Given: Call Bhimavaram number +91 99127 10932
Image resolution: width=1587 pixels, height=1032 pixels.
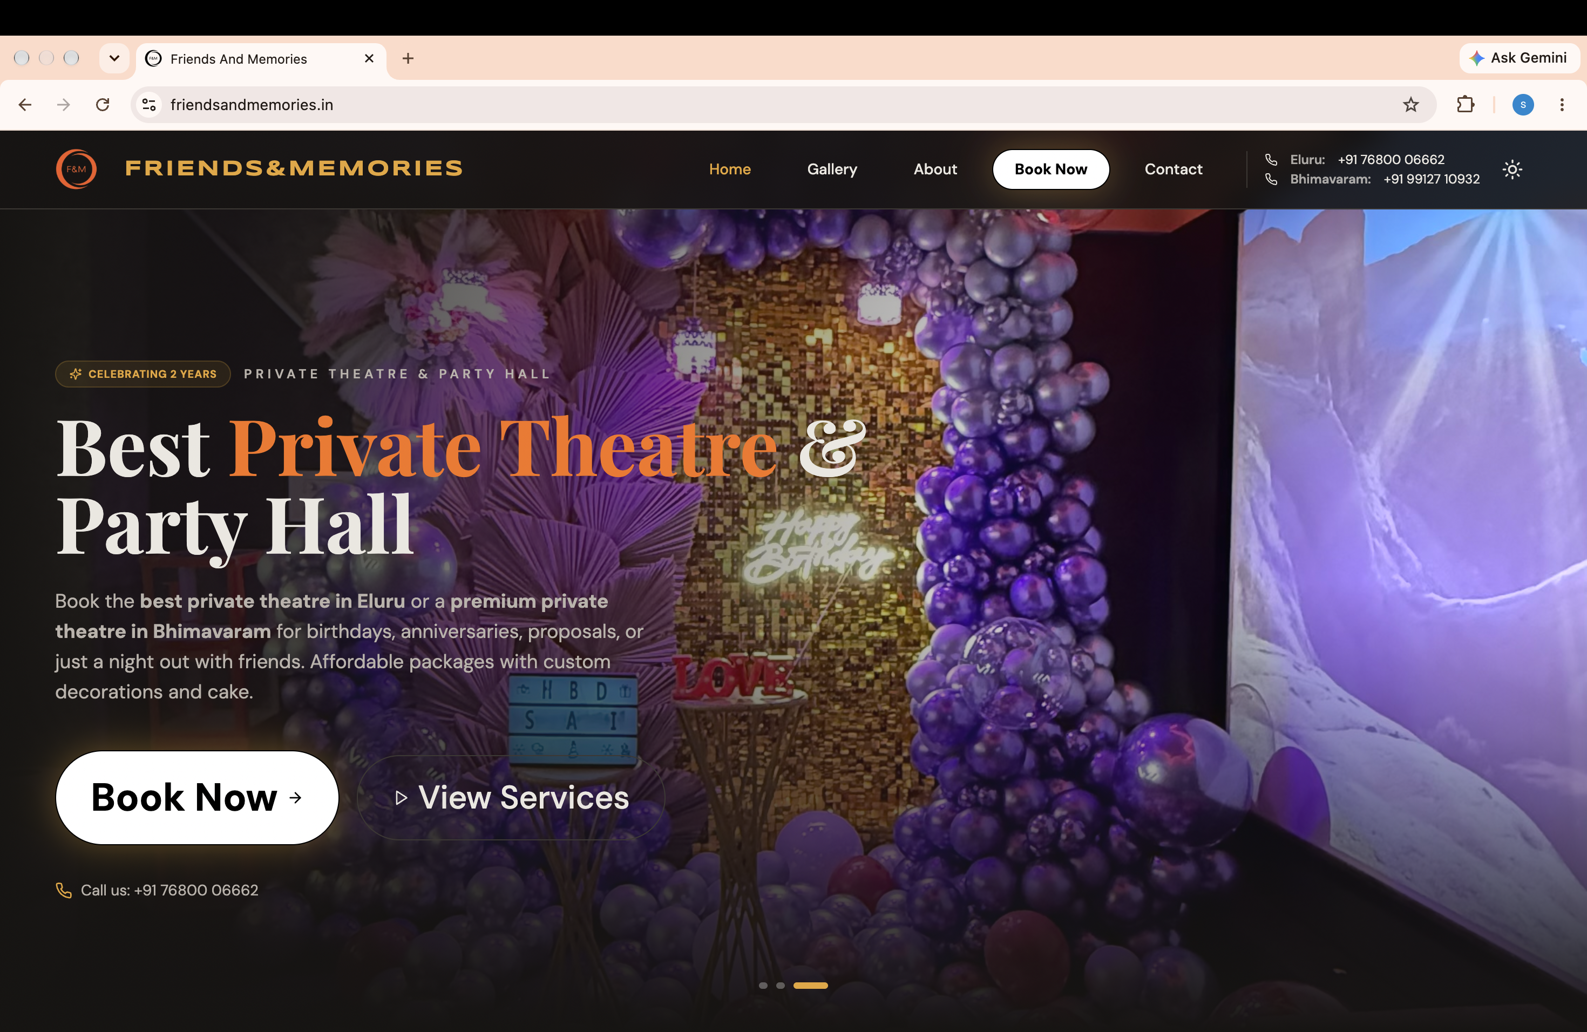Looking at the screenshot, I should pyautogui.click(x=1431, y=179).
